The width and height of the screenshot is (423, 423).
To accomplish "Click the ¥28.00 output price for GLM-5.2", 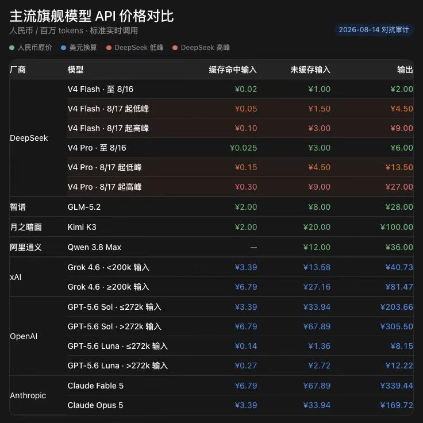I will (x=399, y=207).
